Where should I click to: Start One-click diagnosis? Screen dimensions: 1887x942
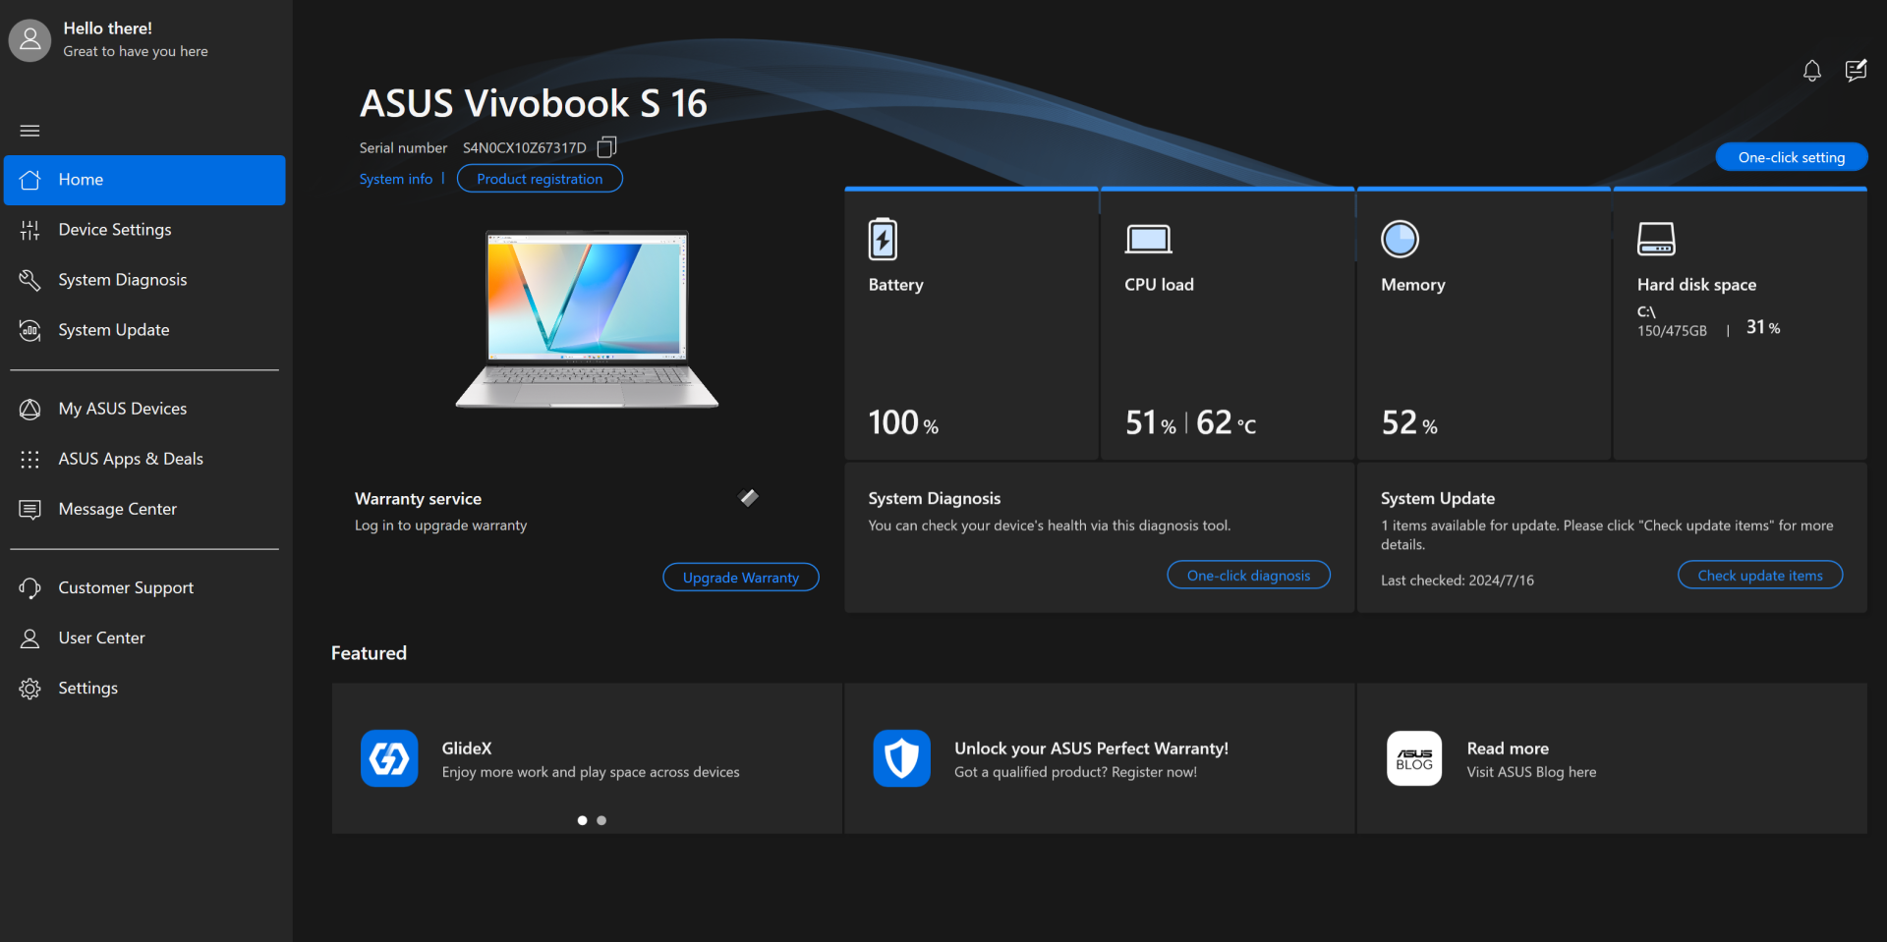click(1248, 576)
